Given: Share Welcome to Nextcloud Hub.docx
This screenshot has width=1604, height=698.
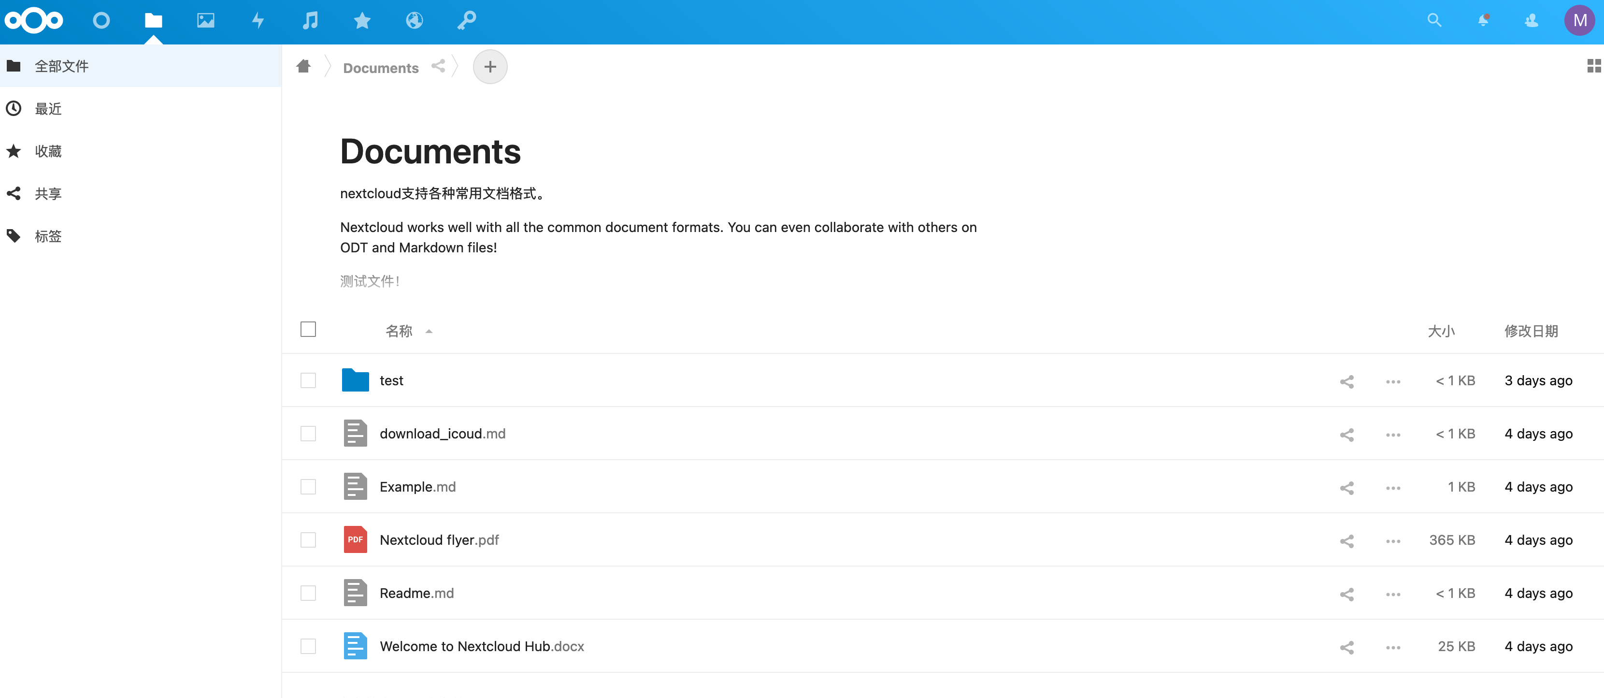Looking at the screenshot, I should (x=1347, y=647).
